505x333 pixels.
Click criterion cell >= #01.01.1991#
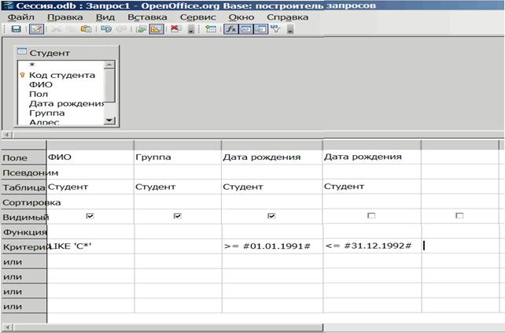(272, 246)
